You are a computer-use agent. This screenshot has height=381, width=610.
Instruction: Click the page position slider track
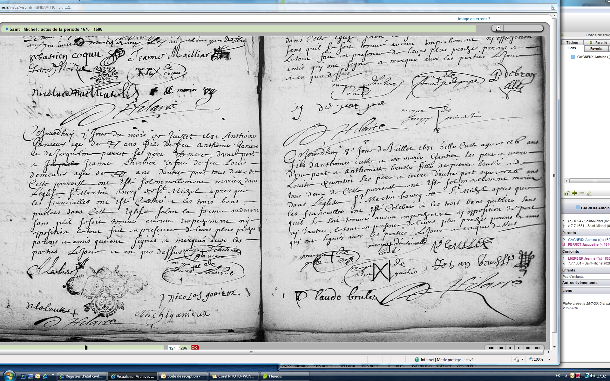coord(124,348)
